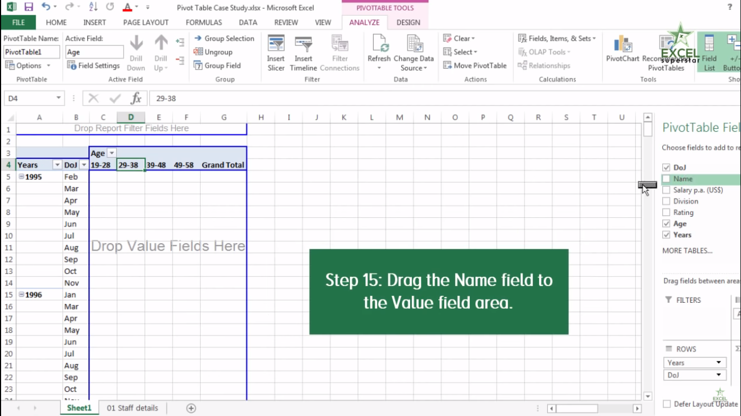This screenshot has height=416, width=741.
Task: Uncheck the DoJ field checkbox
Action: pyautogui.click(x=666, y=167)
